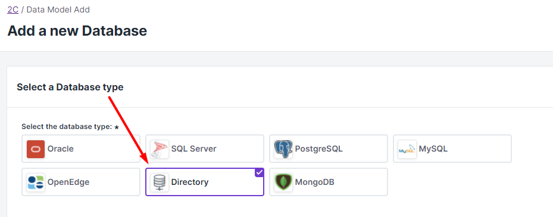Open the 2C breadcrumb link

(13, 10)
